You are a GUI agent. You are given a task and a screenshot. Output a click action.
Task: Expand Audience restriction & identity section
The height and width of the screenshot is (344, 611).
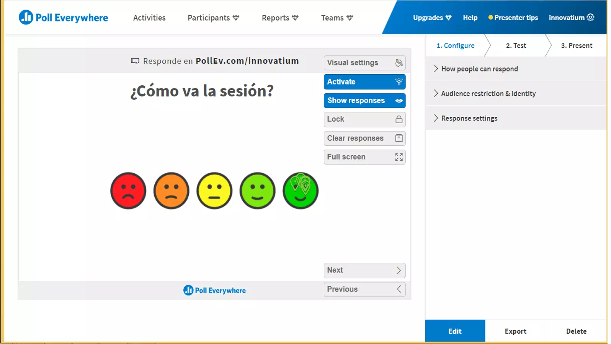click(488, 93)
